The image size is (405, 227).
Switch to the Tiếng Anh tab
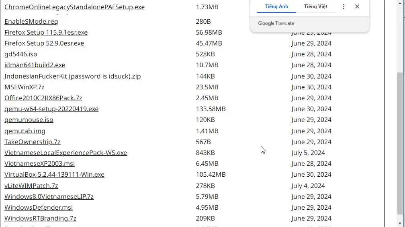coord(276,6)
